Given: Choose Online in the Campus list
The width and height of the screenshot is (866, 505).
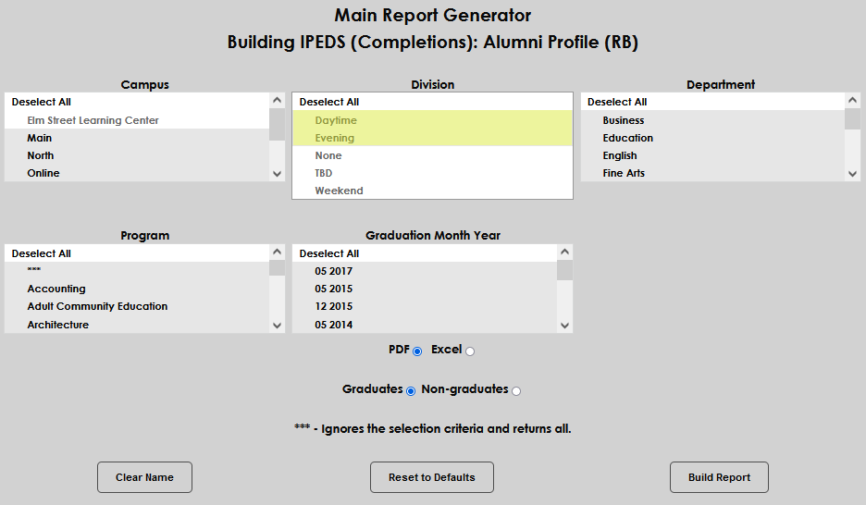Looking at the screenshot, I should (x=43, y=173).
